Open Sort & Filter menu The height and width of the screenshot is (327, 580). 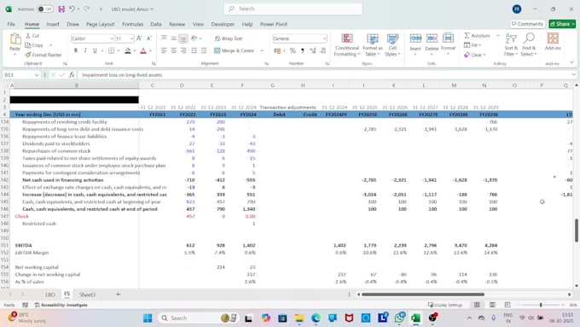coord(510,44)
